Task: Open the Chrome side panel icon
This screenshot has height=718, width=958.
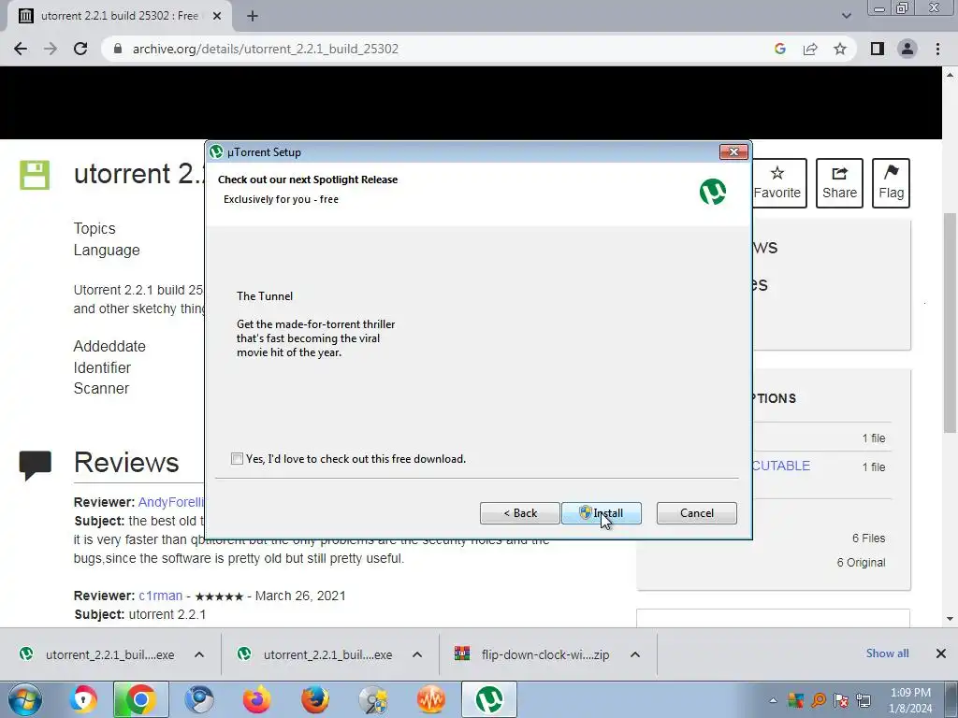Action: pyautogui.click(x=878, y=49)
